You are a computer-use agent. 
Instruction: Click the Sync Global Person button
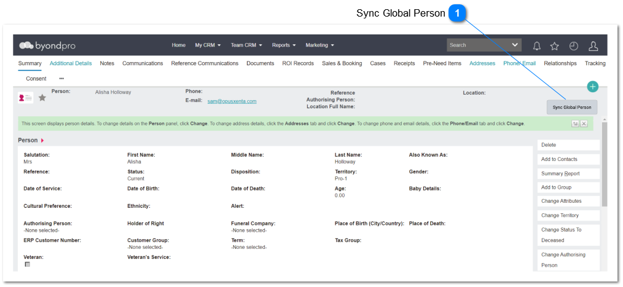tap(572, 108)
